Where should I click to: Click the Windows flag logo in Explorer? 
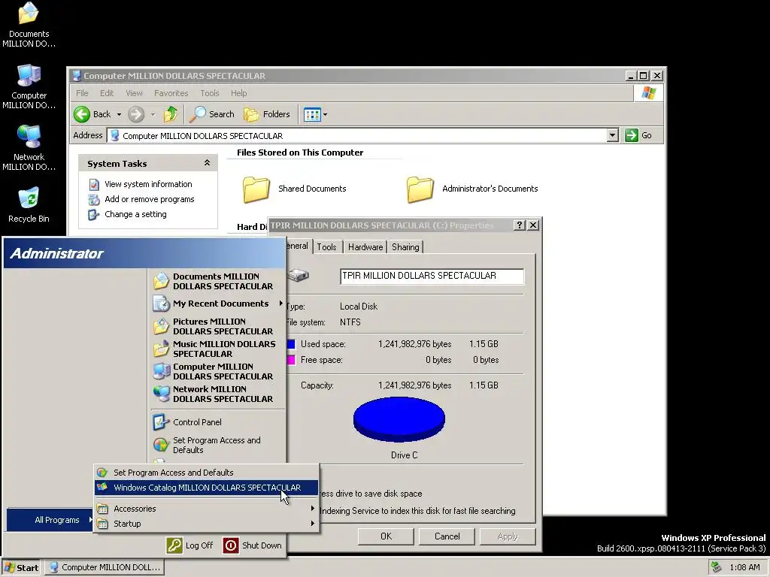pos(648,93)
